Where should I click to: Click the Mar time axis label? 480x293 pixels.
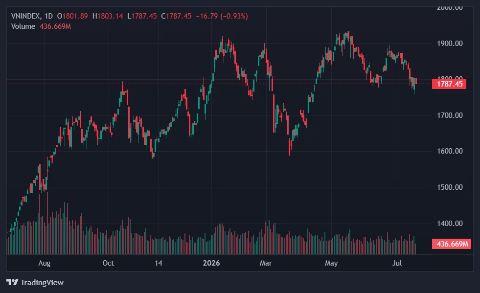click(x=266, y=263)
